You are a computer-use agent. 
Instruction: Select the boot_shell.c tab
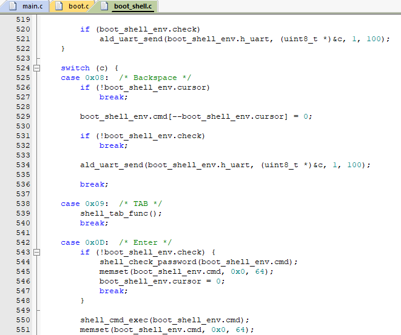132,7
